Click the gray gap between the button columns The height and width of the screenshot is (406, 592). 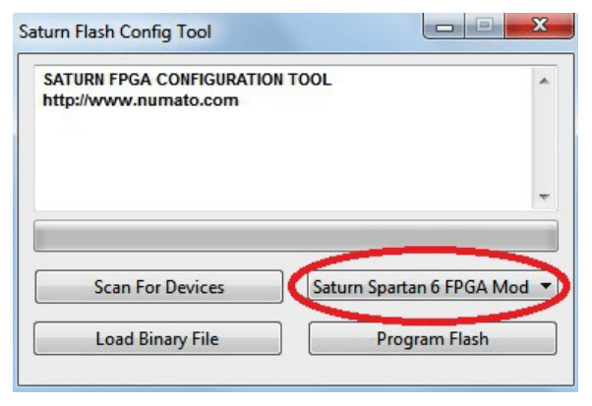(295, 313)
